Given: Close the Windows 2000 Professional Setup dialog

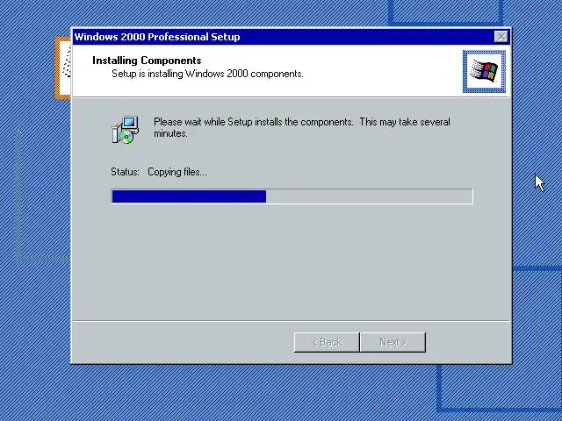Looking at the screenshot, I should pos(501,37).
